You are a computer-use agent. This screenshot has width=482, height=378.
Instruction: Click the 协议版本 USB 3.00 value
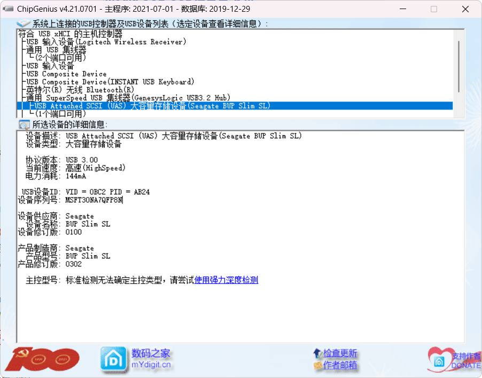[x=81, y=160]
